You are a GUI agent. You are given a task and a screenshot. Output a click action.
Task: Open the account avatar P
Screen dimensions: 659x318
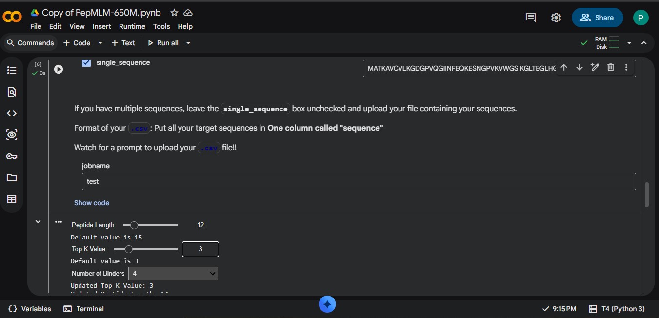click(x=640, y=18)
